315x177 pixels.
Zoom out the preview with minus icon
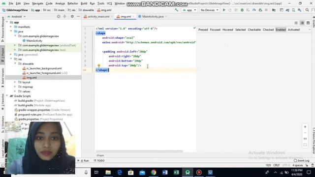click(305, 133)
